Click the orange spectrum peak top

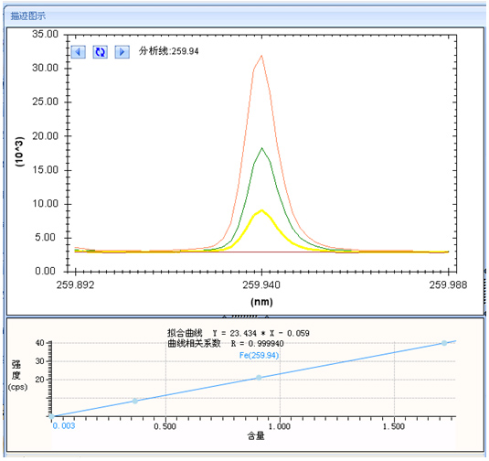261,57
